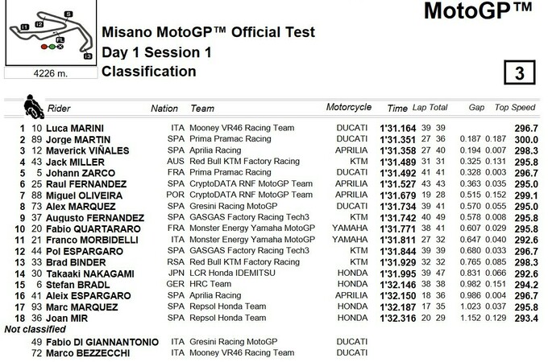Click the S sector marker on track map
This screenshot has width=548, height=362.
tap(69, 14)
